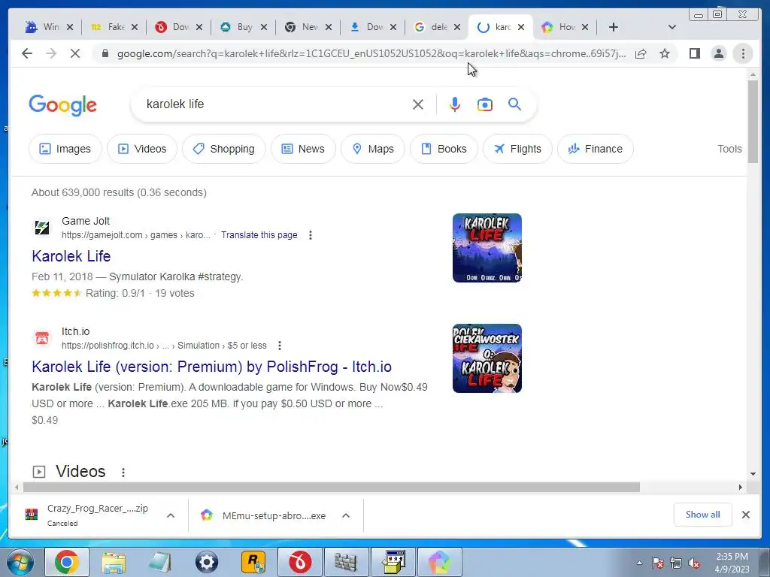Image resolution: width=770 pixels, height=577 pixels.
Task: Go to the Google homepage logo
Action: [63, 105]
